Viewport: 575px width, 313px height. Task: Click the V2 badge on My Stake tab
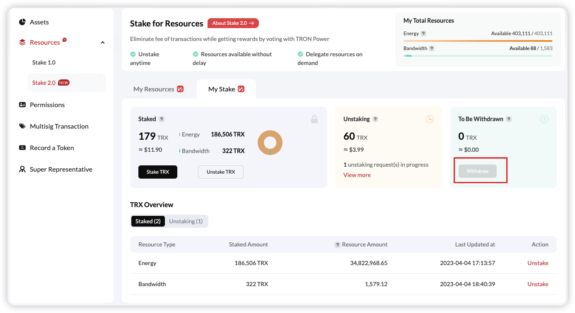pos(241,89)
